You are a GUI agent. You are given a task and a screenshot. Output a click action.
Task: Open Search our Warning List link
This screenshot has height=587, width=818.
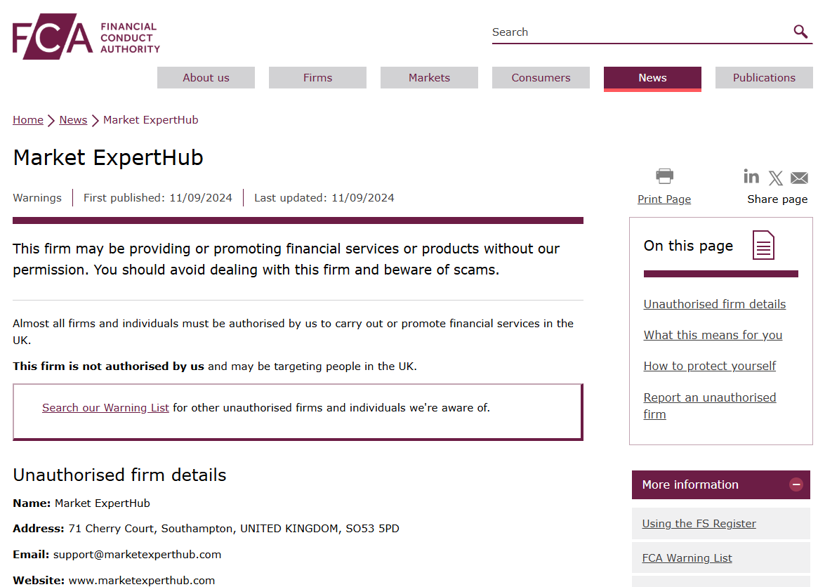coord(105,407)
